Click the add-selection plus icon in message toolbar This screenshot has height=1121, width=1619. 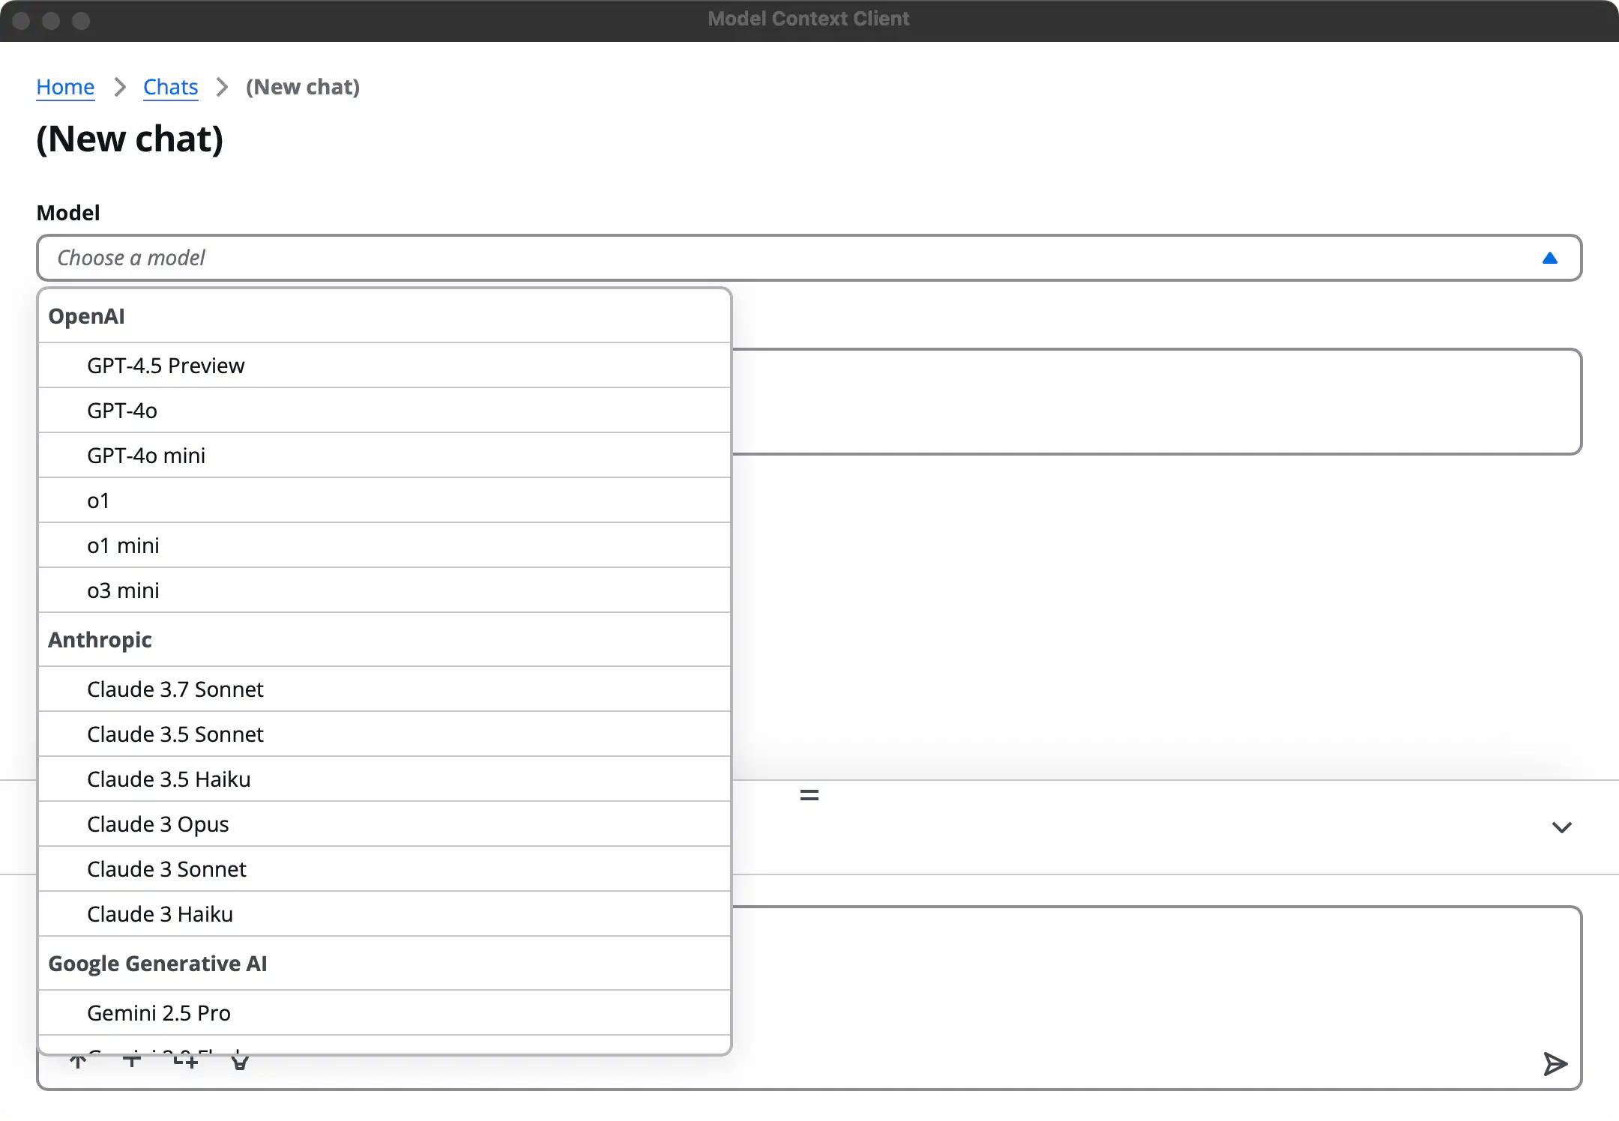[186, 1063]
